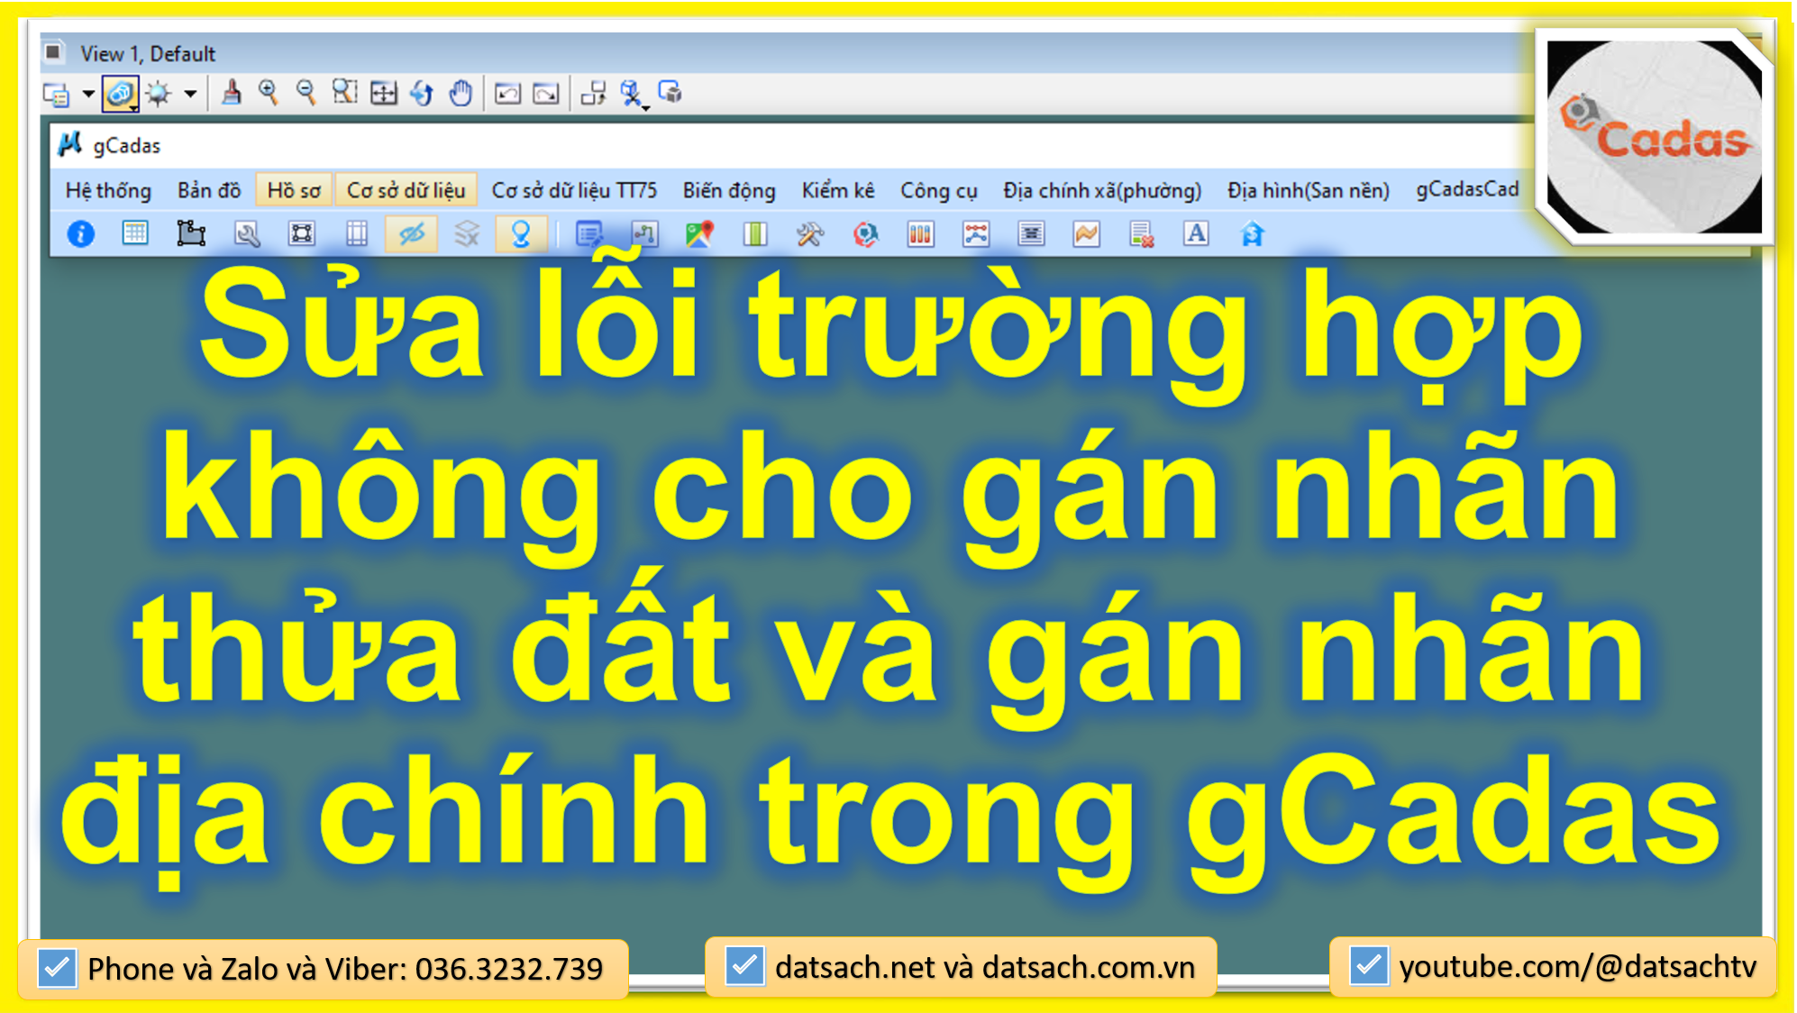Select the Pan tool in the view toolbar

click(460, 93)
